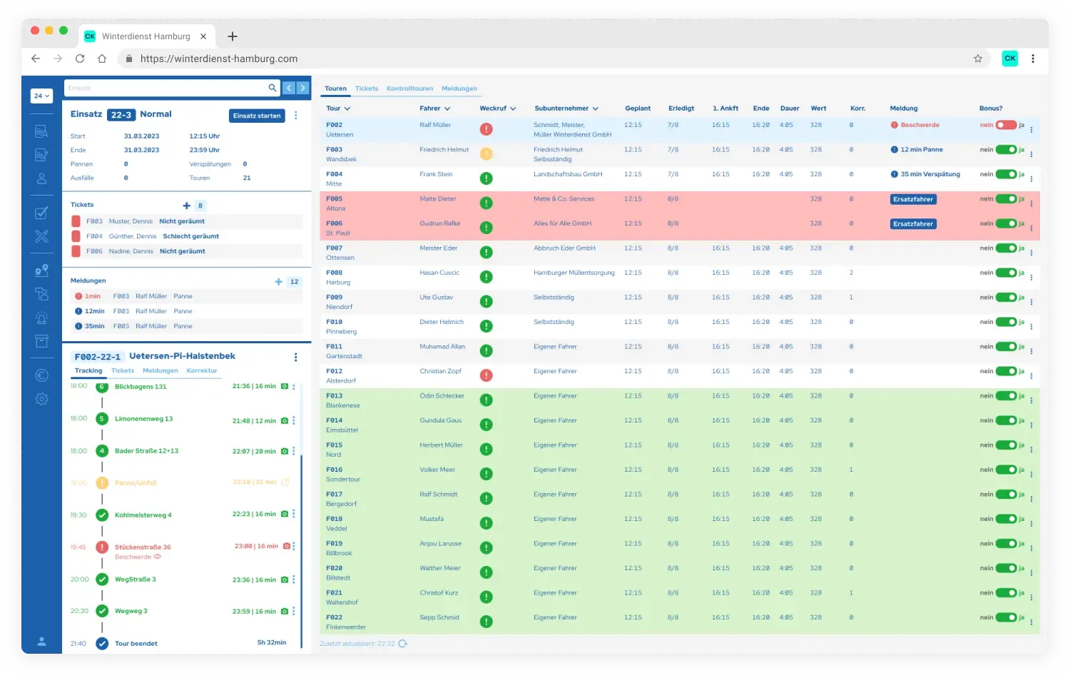Click the browser address bar URL
Image resolution: width=1070 pixels, height=678 pixels.
click(219, 59)
